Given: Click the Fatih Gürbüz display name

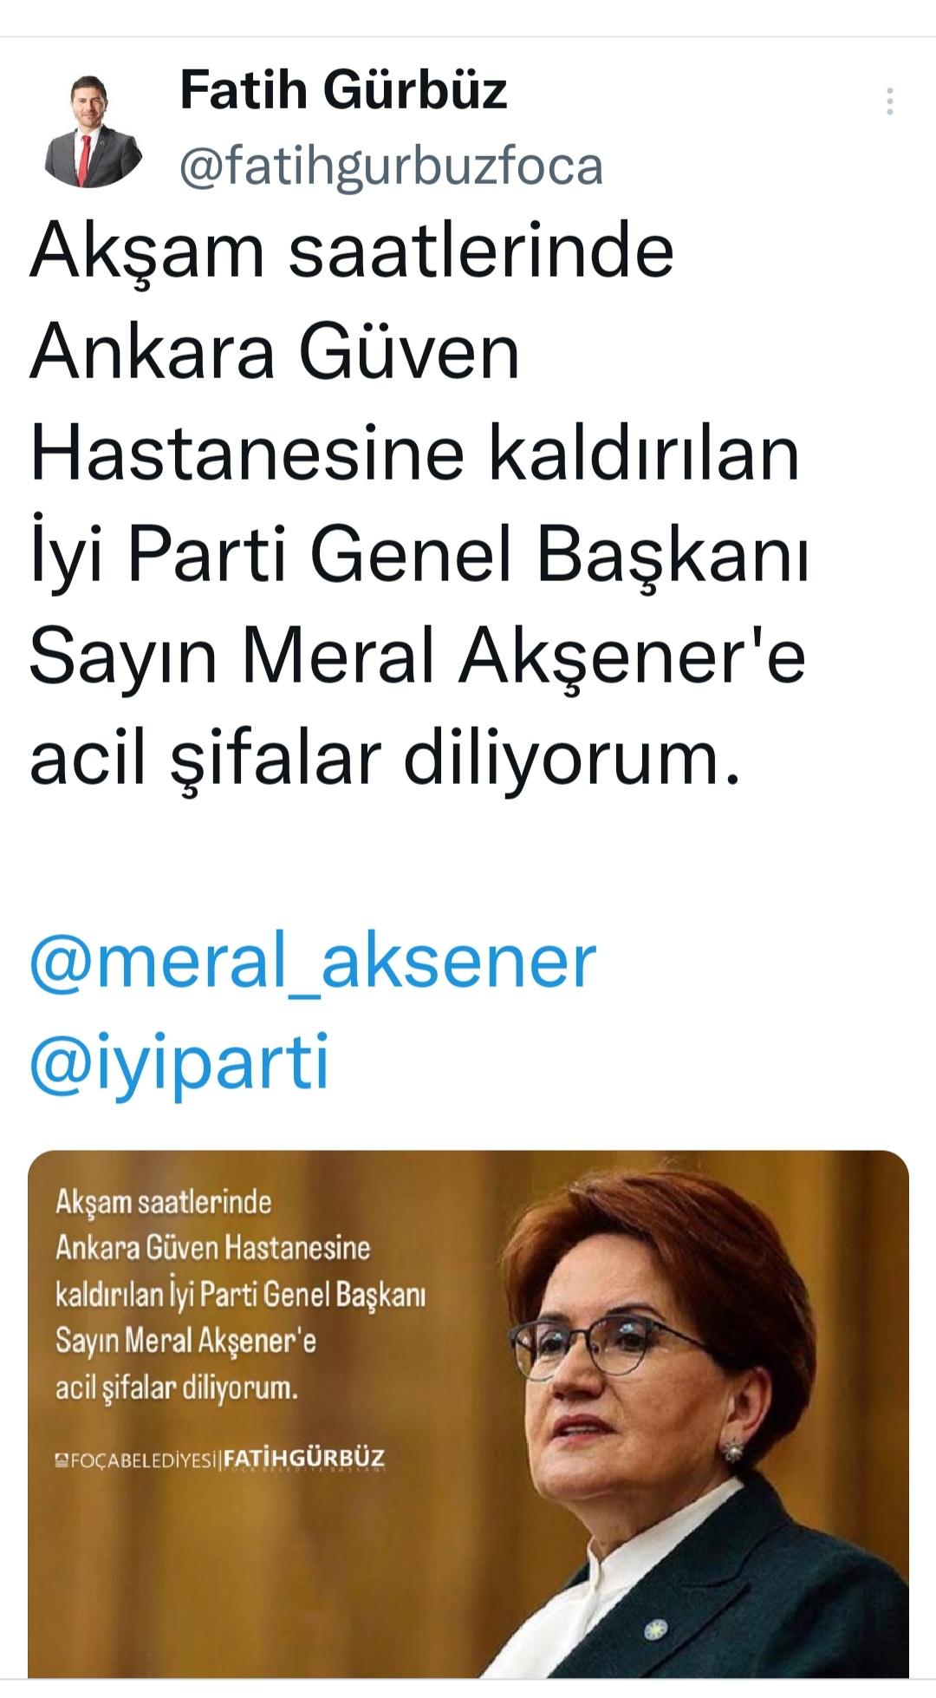Looking at the screenshot, I should [x=343, y=90].
